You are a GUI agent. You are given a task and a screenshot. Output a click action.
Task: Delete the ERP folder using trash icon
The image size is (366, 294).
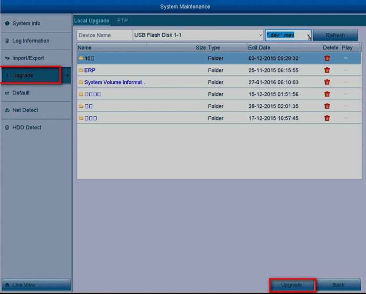tap(327, 70)
